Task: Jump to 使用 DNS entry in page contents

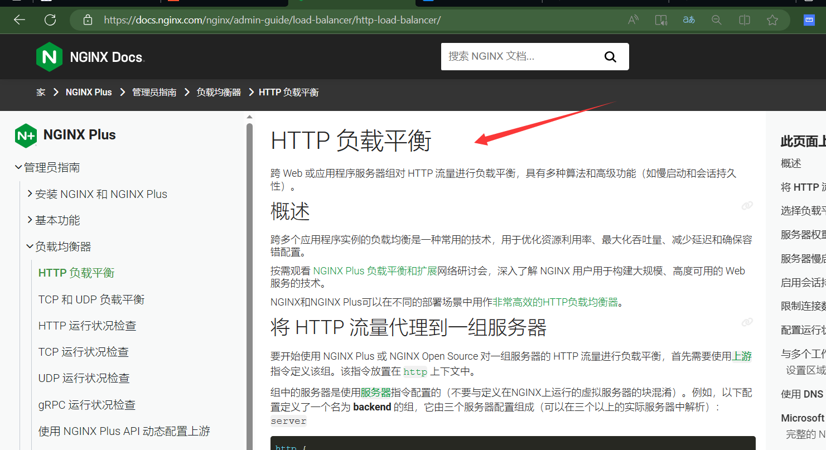Action: click(802, 394)
